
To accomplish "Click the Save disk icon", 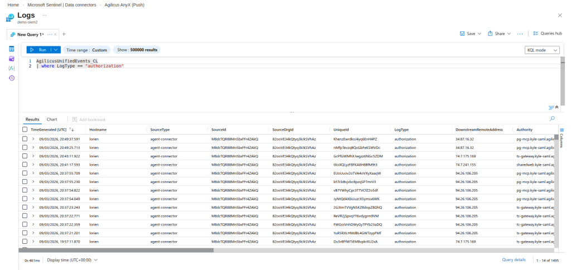I will point(462,33).
